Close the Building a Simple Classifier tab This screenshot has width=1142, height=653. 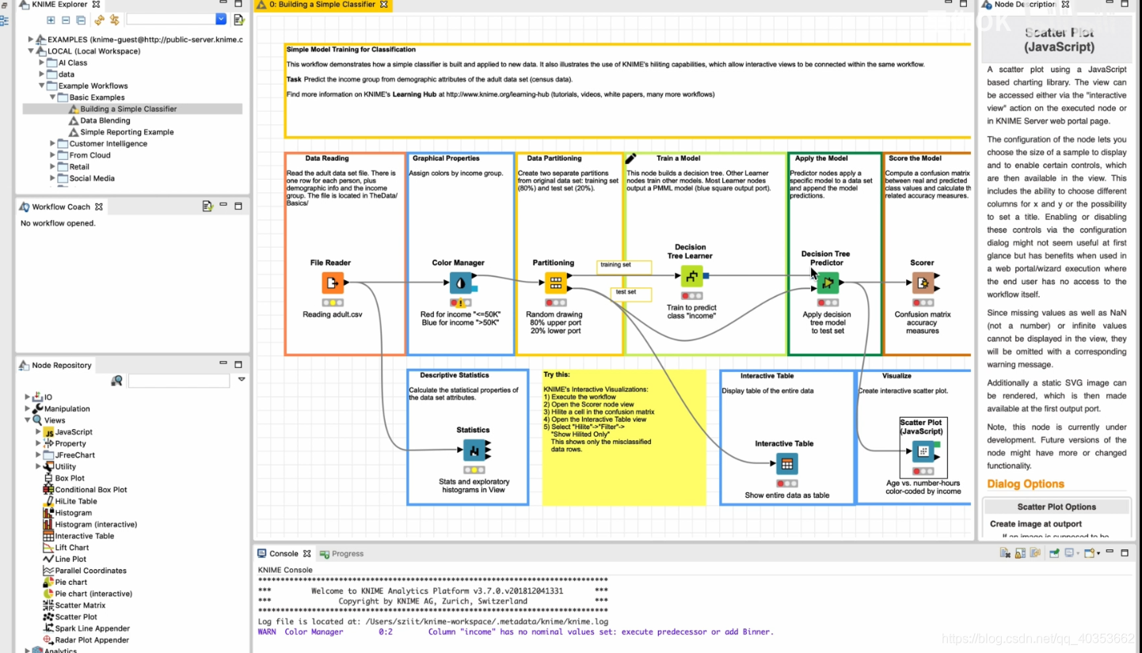point(384,5)
